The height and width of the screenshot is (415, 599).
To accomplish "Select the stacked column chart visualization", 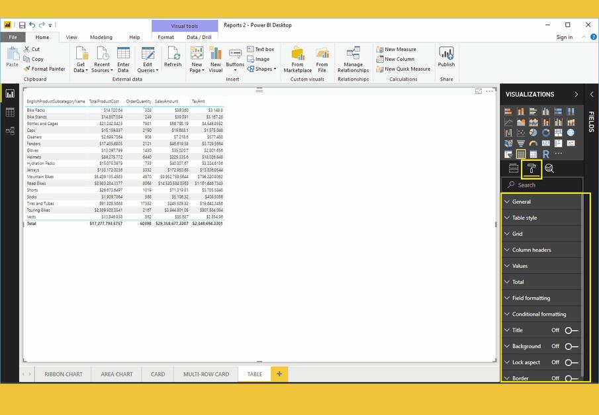I will click(x=521, y=112).
